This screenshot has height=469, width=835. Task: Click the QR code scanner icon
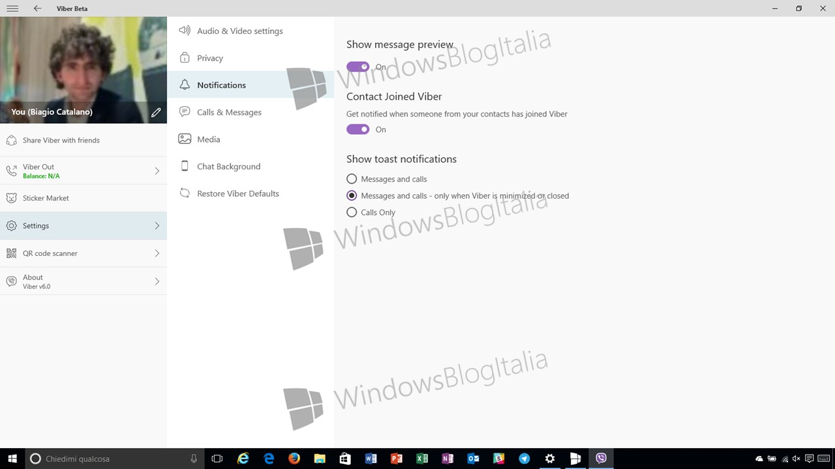coord(11,253)
